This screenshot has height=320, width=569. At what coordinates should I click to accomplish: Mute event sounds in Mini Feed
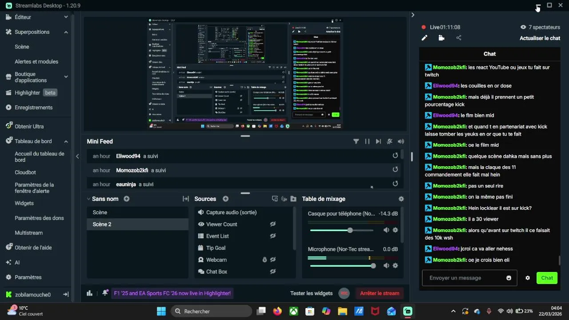389,141
